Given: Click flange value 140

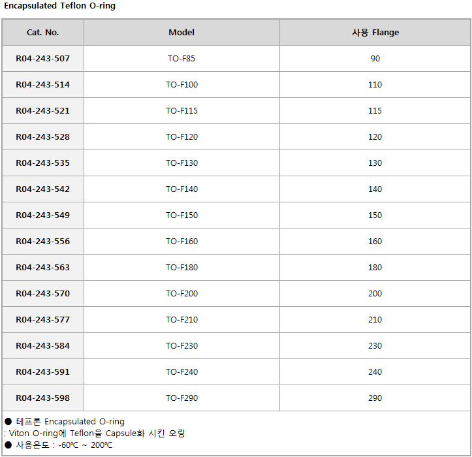Looking at the screenshot, I should pyautogui.click(x=375, y=189).
